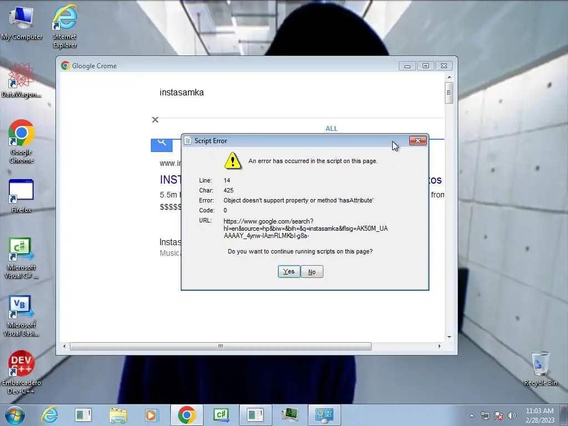Click the horizontal scrollbar left arrow
The height and width of the screenshot is (426, 568).
pyautogui.click(x=64, y=346)
